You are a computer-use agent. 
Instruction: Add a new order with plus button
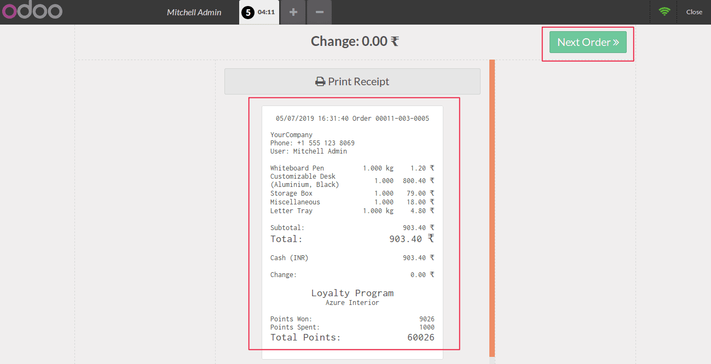293,12
